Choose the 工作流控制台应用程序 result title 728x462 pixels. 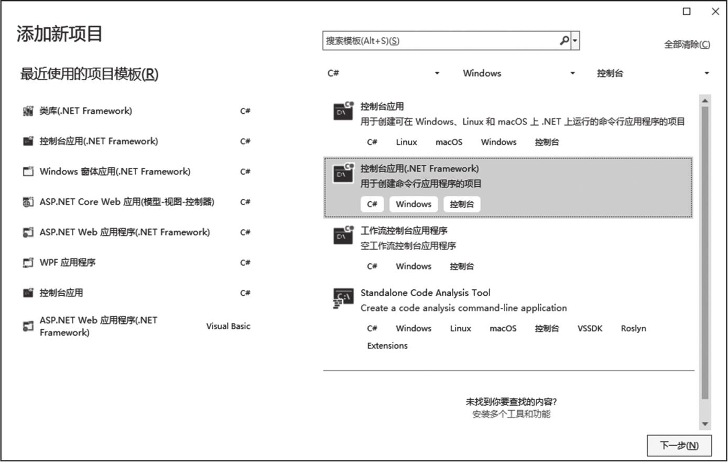point(404,231)
